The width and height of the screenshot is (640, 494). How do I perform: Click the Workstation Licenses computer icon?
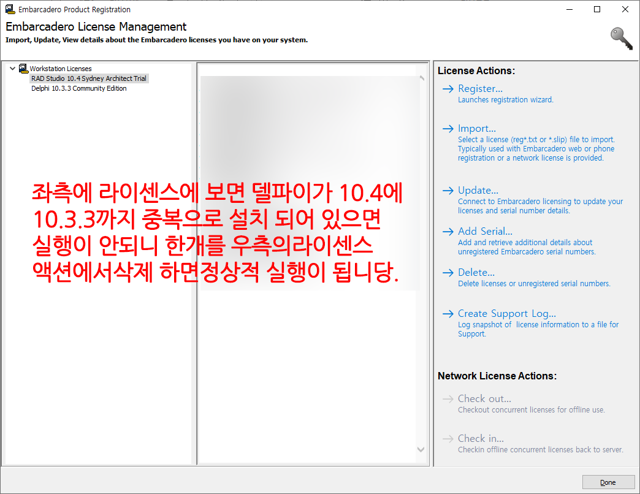23,69
